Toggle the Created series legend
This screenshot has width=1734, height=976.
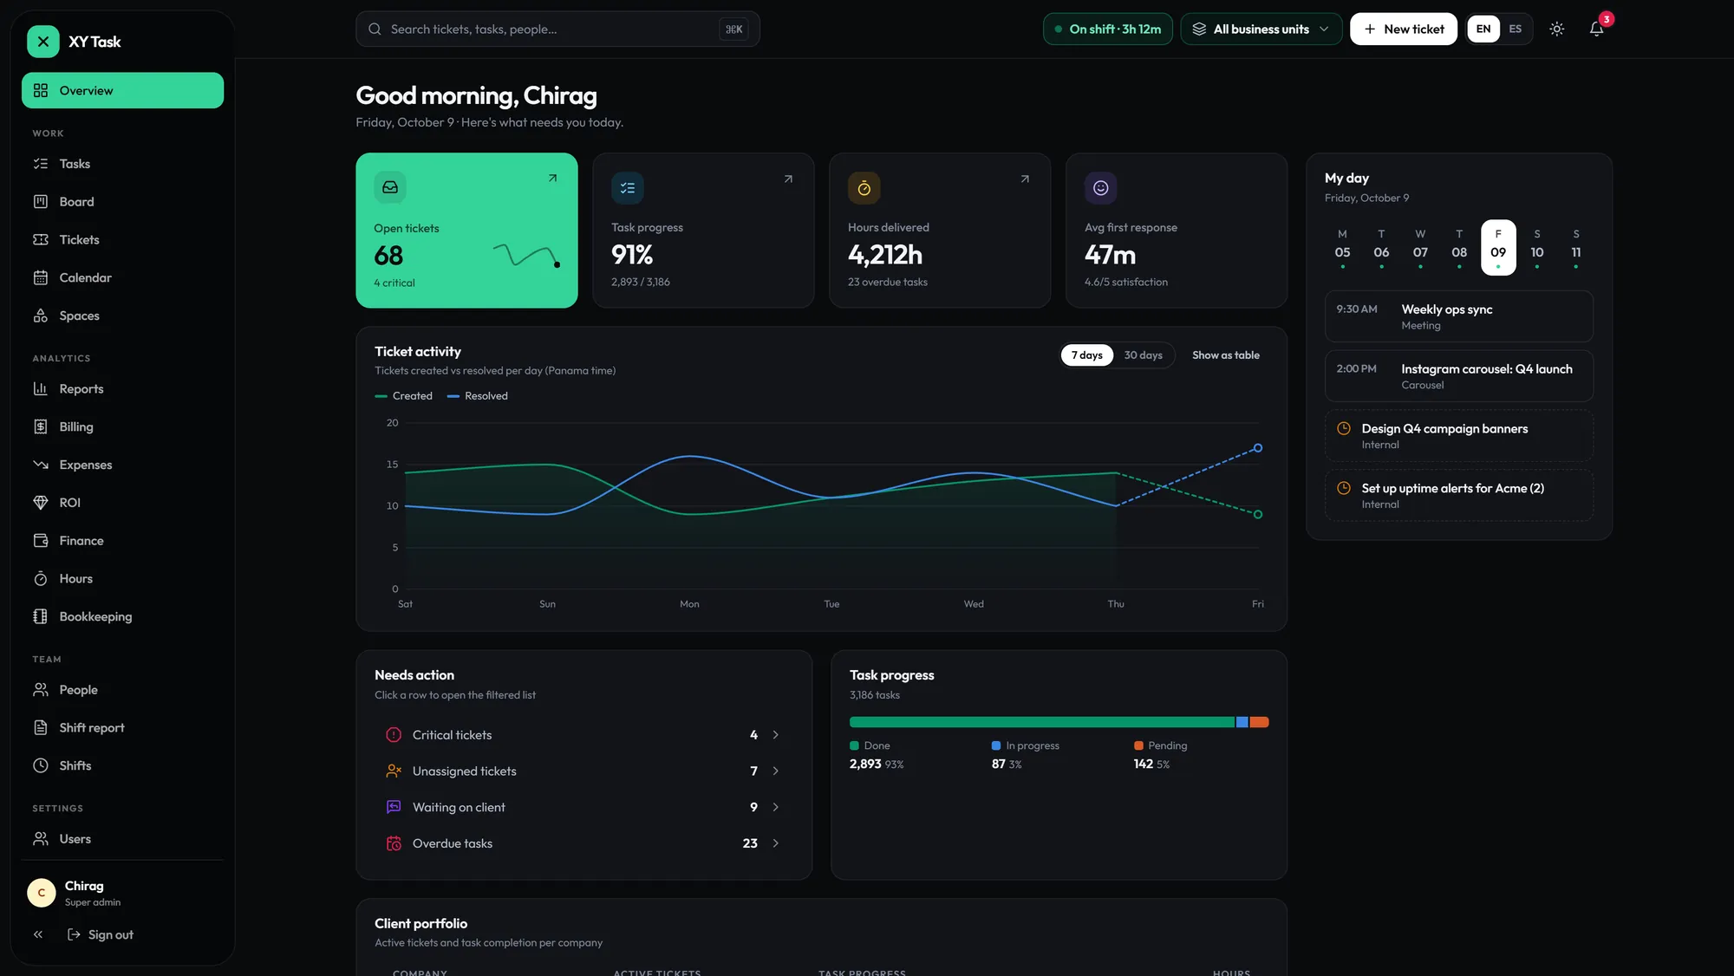click(404, 395)
